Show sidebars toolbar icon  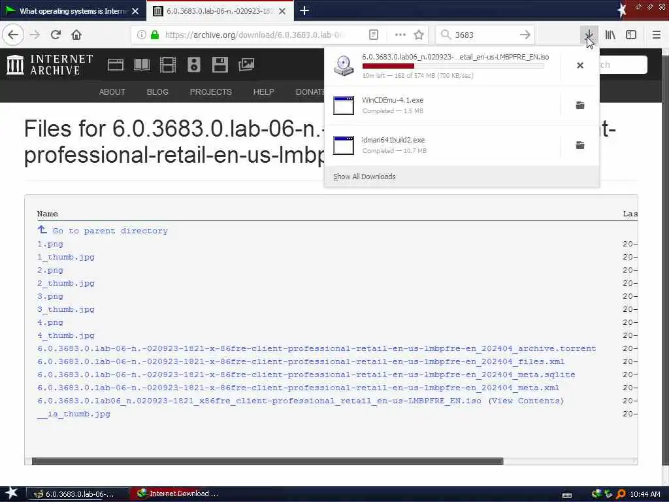click(x=631, y=35)
